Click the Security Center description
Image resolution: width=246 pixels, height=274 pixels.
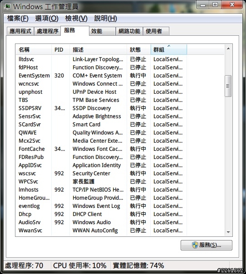[91, 173]
